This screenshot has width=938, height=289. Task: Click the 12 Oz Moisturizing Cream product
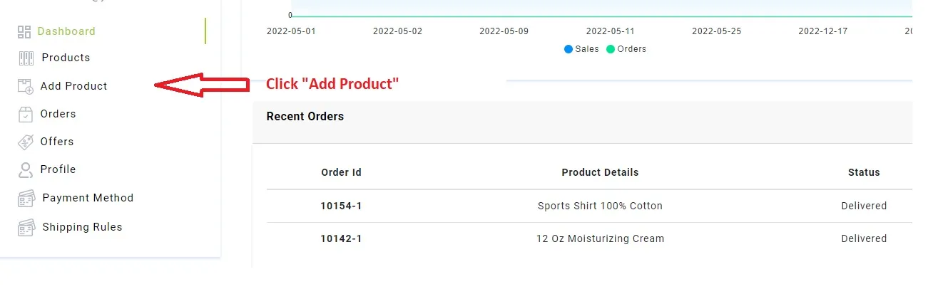(x=600, y=238)
